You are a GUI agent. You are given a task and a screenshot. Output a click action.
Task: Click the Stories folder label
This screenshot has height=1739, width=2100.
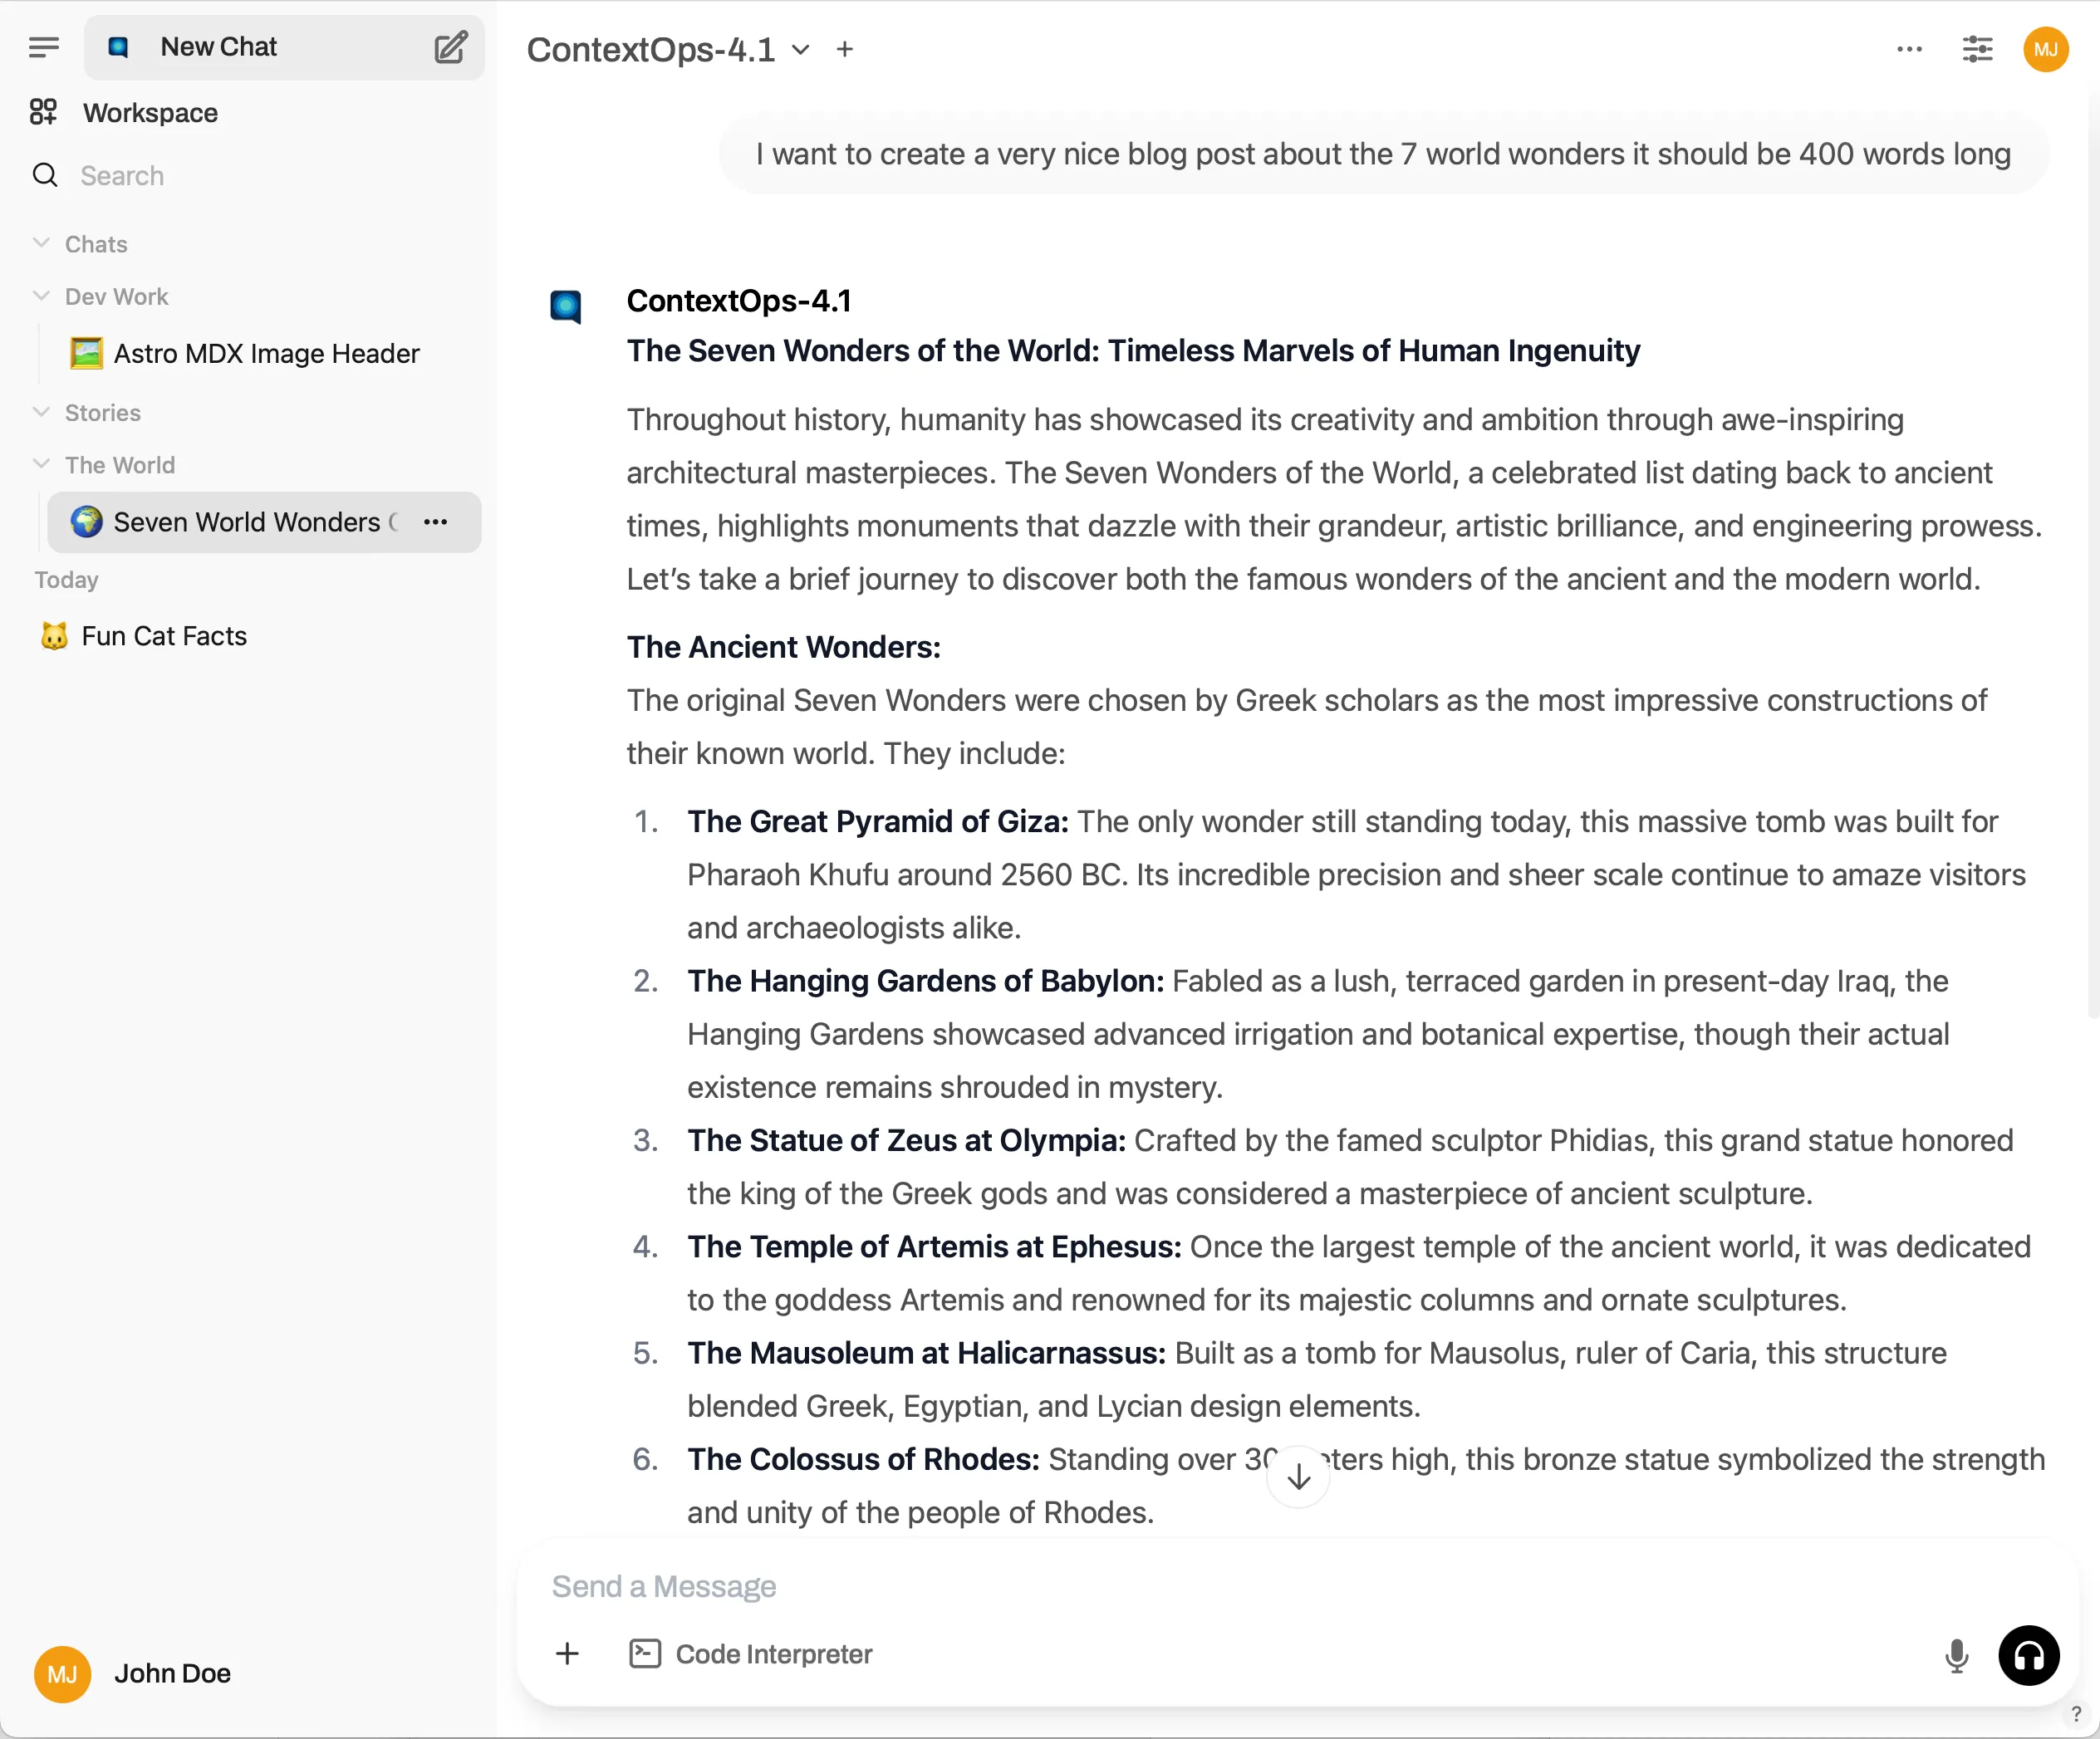[102, 413]
